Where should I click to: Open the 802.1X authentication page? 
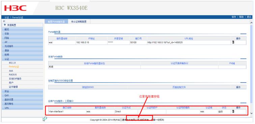(x=12, y=63)
